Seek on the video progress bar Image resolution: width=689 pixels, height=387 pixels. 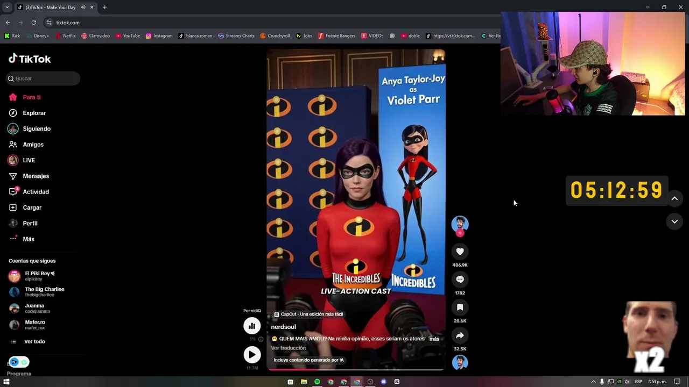coord(356,369)
